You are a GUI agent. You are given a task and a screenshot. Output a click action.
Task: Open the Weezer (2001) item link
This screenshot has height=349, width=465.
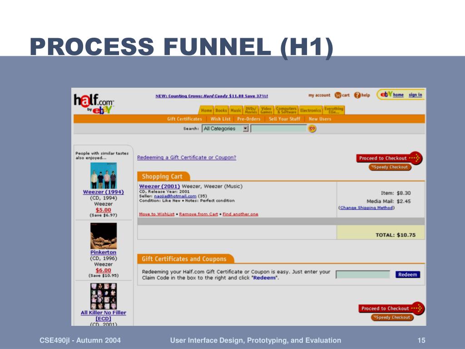[x=159, y=186]
